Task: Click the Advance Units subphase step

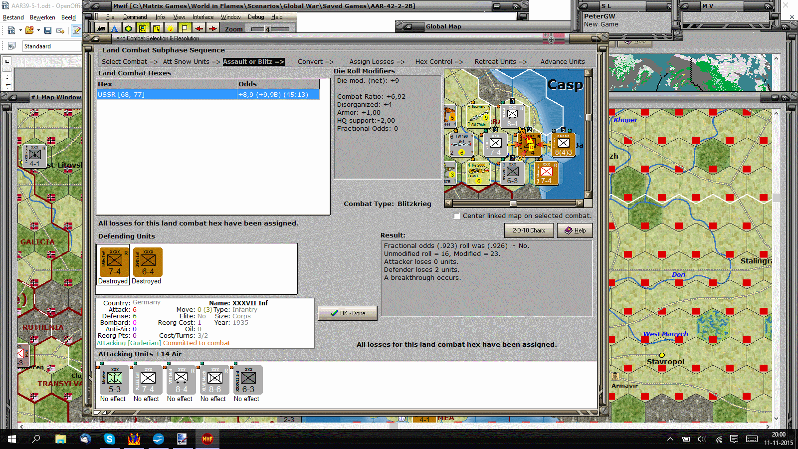Action: pyautogui.click(x=563, y=62)
